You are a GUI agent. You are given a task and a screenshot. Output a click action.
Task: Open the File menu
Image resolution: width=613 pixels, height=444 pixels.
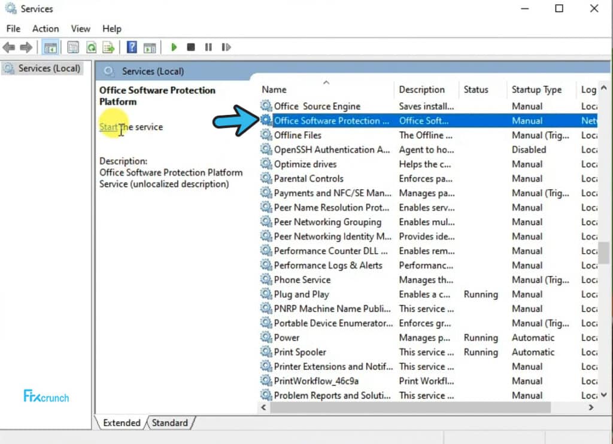[13, 29]
